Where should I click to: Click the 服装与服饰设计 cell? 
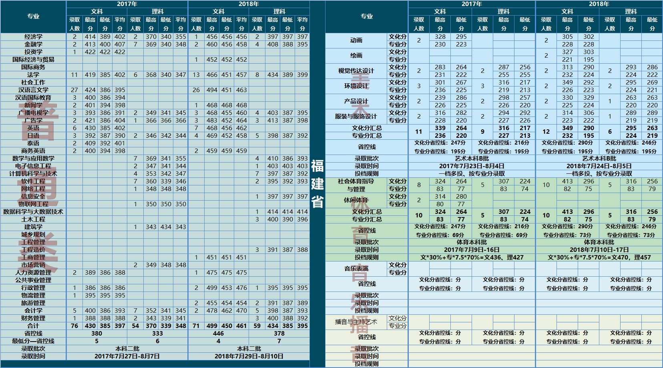tap(356, 117)
